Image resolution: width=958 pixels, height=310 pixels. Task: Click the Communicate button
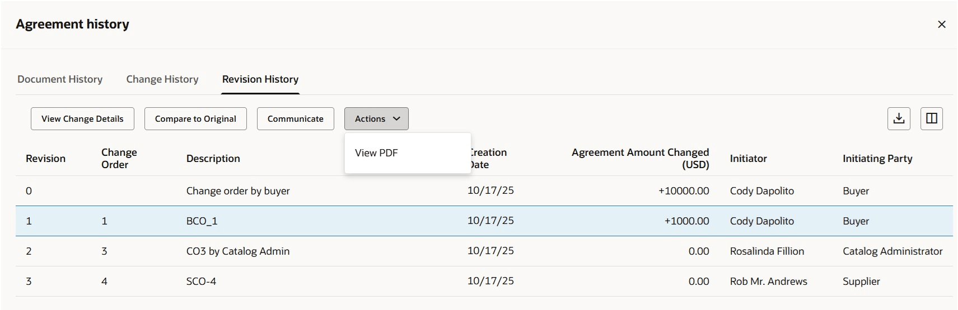[x=295, y=119]
